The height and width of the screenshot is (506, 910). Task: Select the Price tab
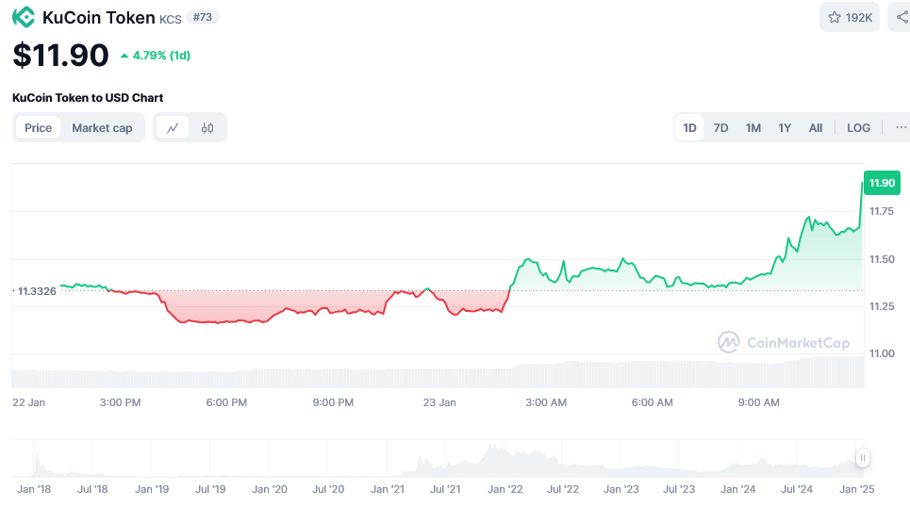pyautogui.click(x=39, y=128)
